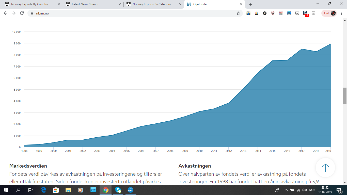This screenshot has width=347, height=195.
Task: Click the page's vertical scrollbar thumb
Action: (345, 96)
